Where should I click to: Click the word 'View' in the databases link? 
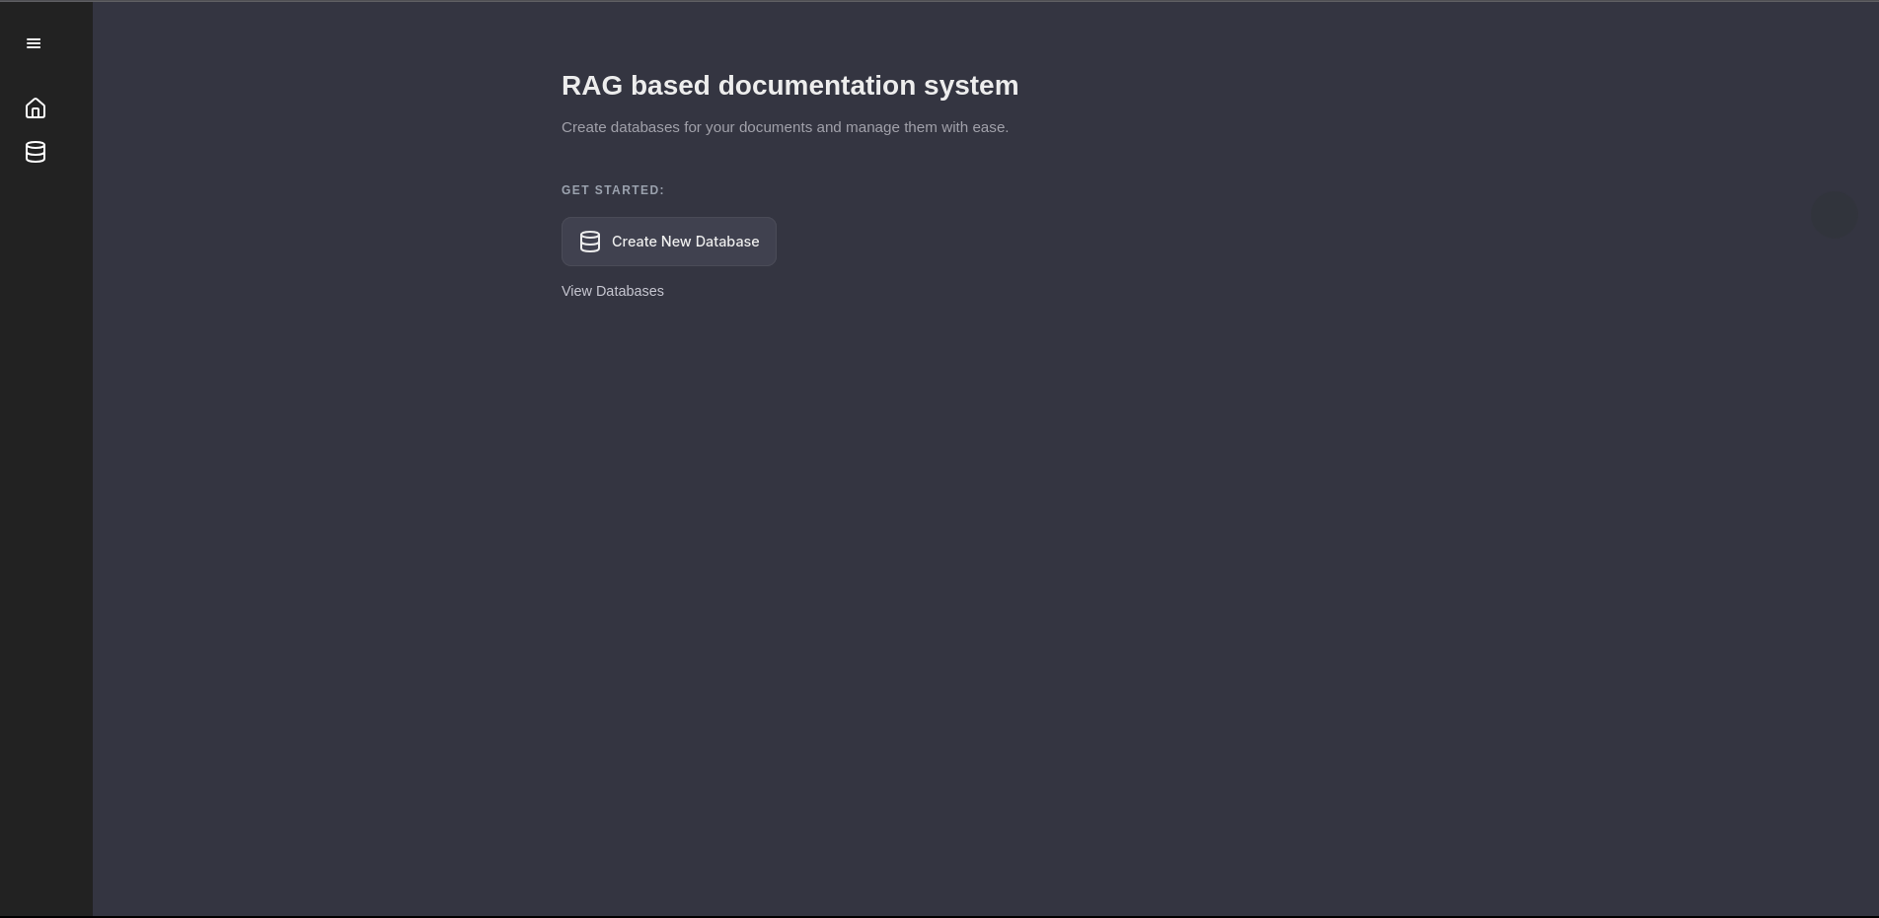576,291
